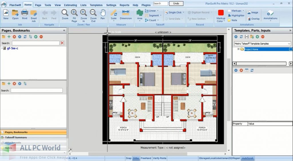
Task: Toggle Snap in the status bar
Action: [x=128, y=158]
